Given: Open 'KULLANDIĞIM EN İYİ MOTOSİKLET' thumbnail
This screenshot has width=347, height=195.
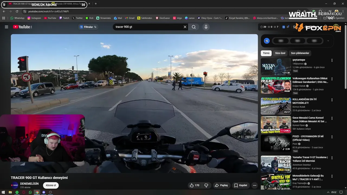Looking at the screenshot, I should (276, 106).
